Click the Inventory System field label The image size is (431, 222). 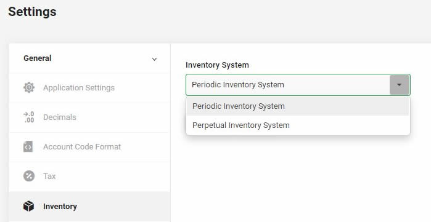[217, 65]
